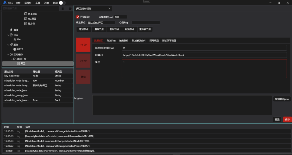Screen dimensions: 292x155
Task: Select the 数据接口 tab
Action: 99,41
